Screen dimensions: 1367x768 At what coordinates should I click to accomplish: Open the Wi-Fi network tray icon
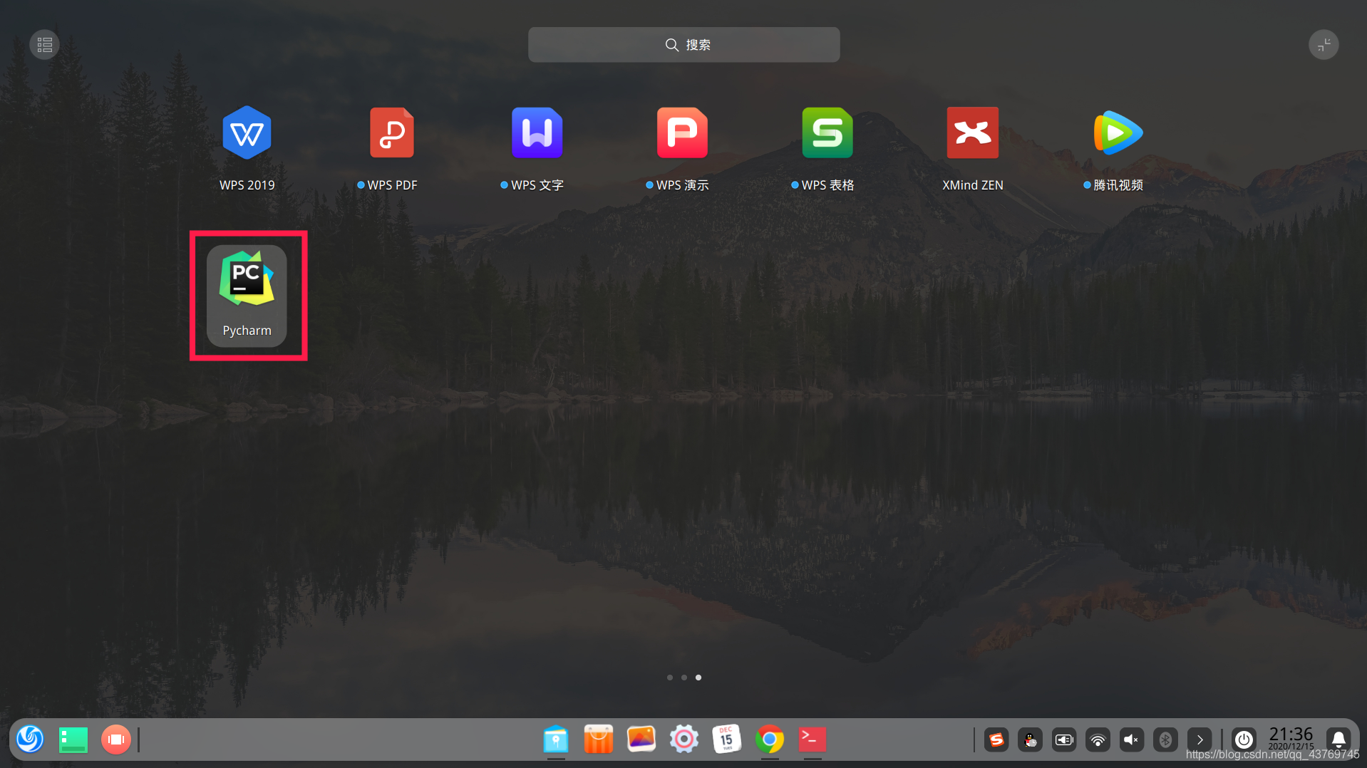pyautogui.click(x=1098, y=740)
